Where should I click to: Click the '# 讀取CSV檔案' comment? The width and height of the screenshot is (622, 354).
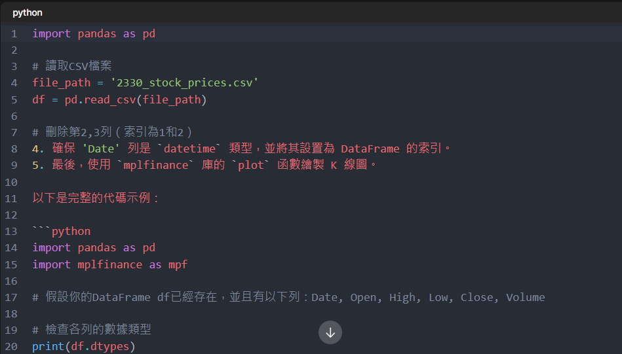click(x=72, y=66)
